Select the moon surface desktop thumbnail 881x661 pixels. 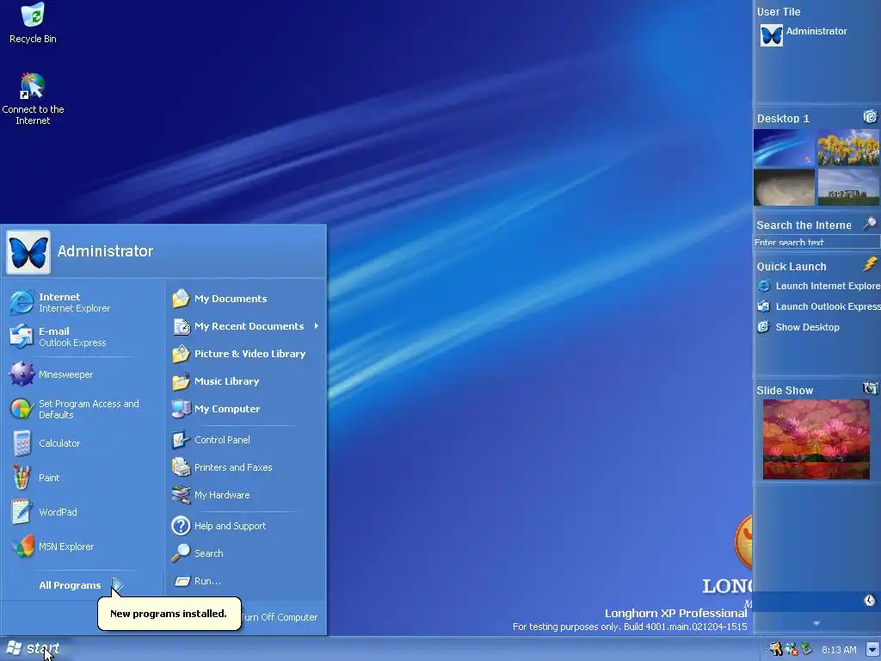(784, 187)
